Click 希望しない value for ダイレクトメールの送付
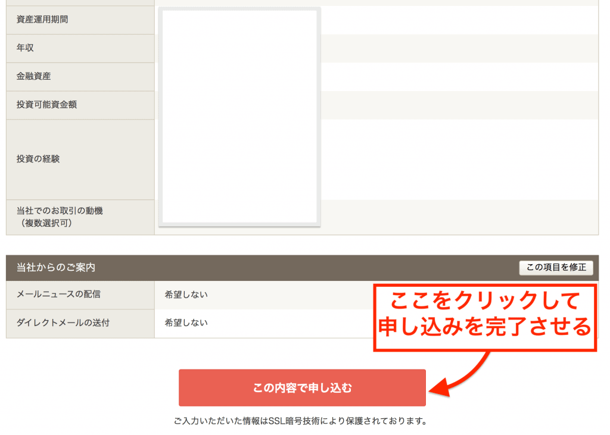 pos(186,323)
